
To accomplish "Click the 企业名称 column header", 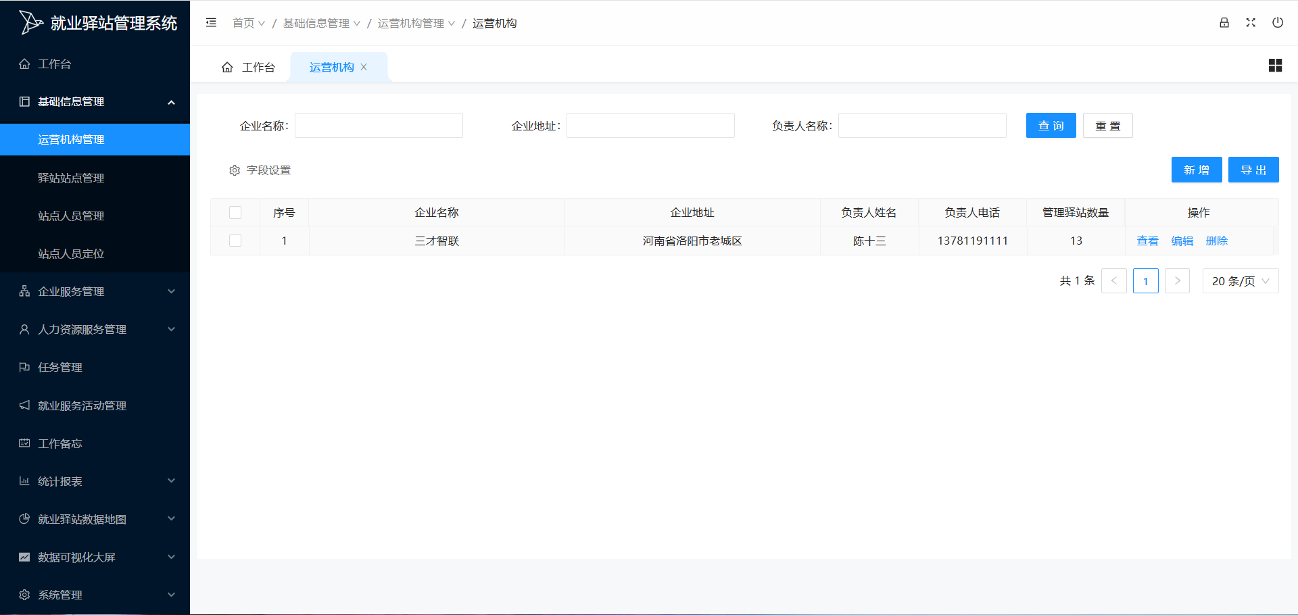I will (437, 212).
